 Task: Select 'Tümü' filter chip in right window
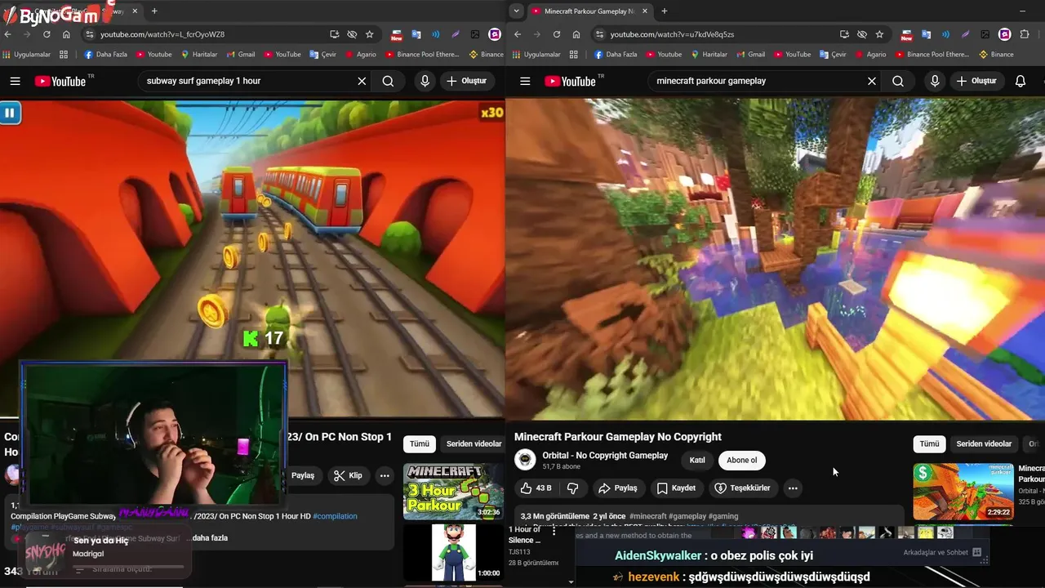tap(930, 443)
